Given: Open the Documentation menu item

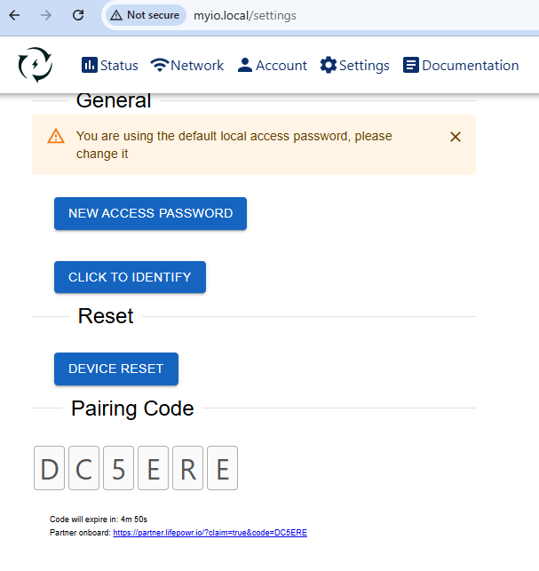Looking at the screenshot, I should [470, 65].
